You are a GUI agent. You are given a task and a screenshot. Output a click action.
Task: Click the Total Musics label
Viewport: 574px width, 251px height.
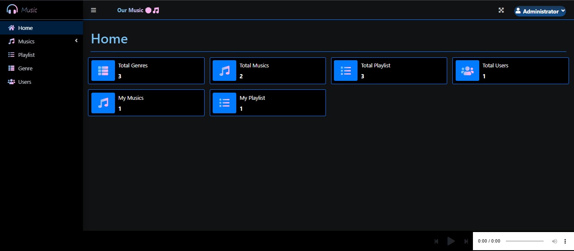pos(254,65)
